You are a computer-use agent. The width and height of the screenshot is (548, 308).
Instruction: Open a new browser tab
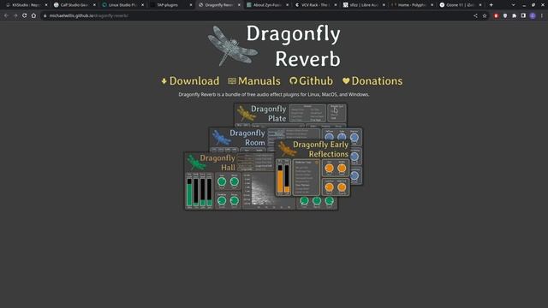491,5
